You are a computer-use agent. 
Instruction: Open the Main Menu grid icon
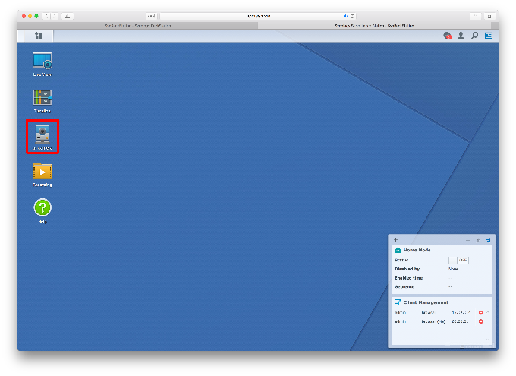39,36
